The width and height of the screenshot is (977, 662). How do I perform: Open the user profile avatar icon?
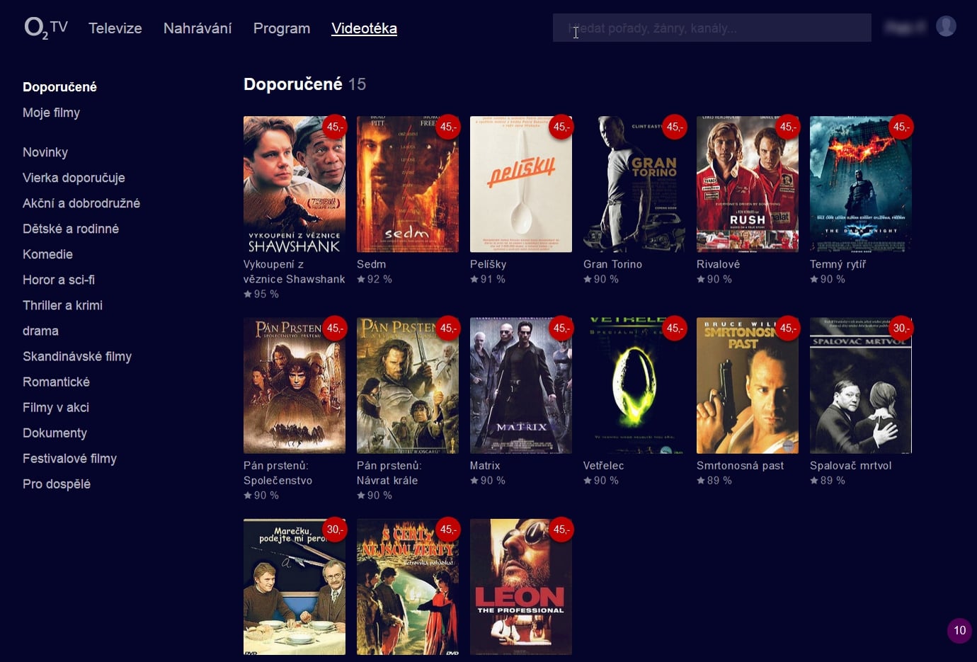946,26
